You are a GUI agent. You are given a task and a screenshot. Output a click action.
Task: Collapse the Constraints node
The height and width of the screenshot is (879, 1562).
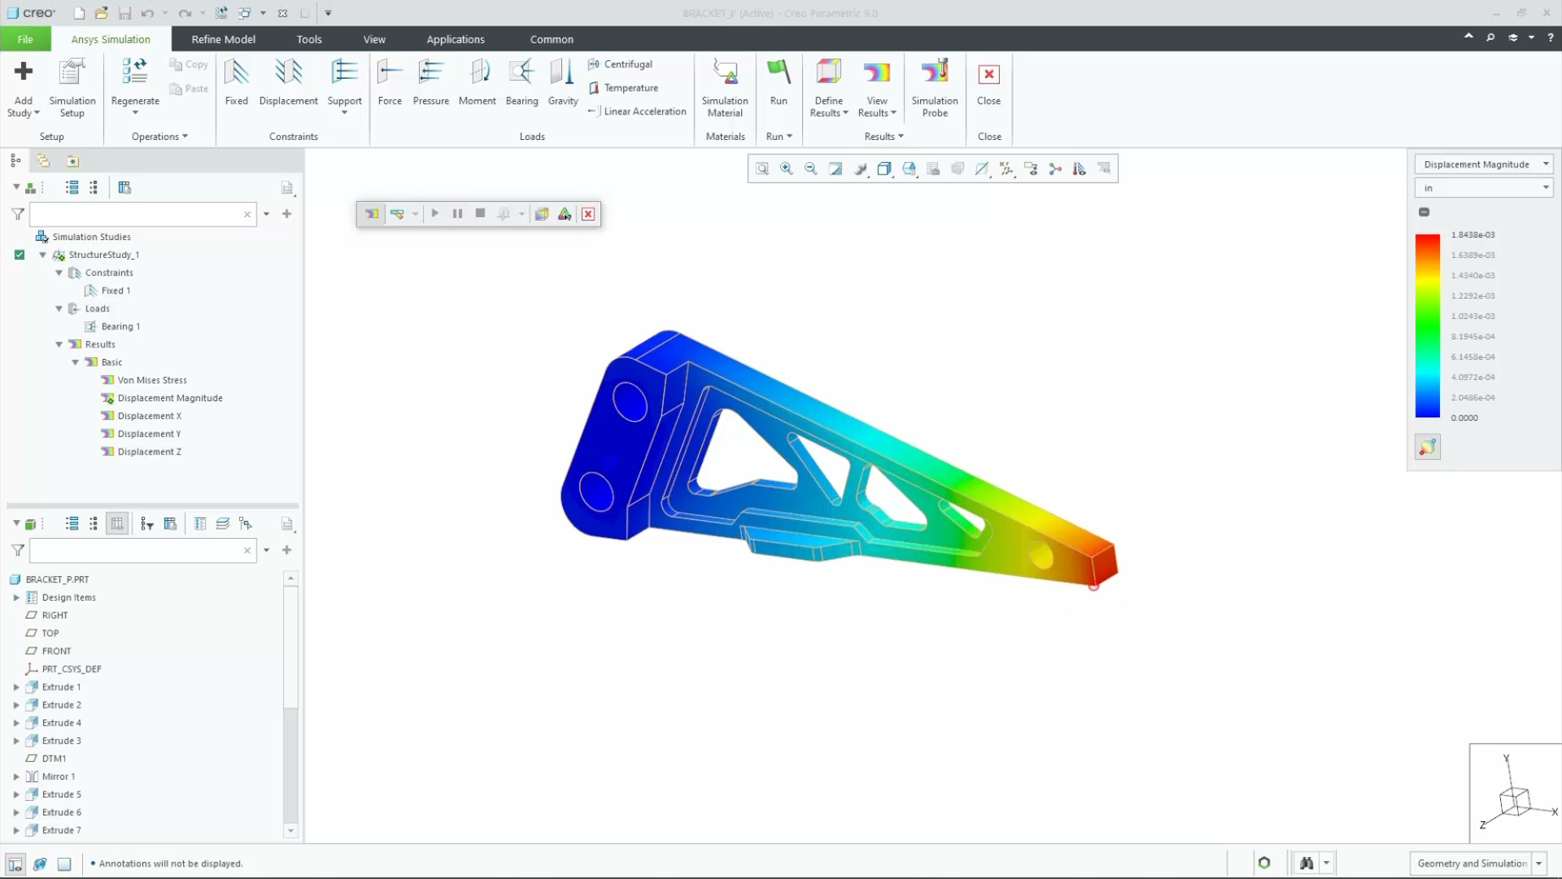pos(59,273)
